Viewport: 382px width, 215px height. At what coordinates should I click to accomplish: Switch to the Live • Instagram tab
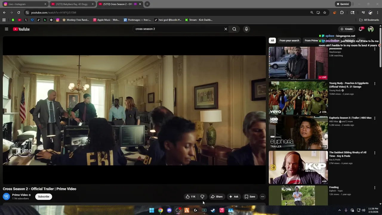[x=24, y=4]
